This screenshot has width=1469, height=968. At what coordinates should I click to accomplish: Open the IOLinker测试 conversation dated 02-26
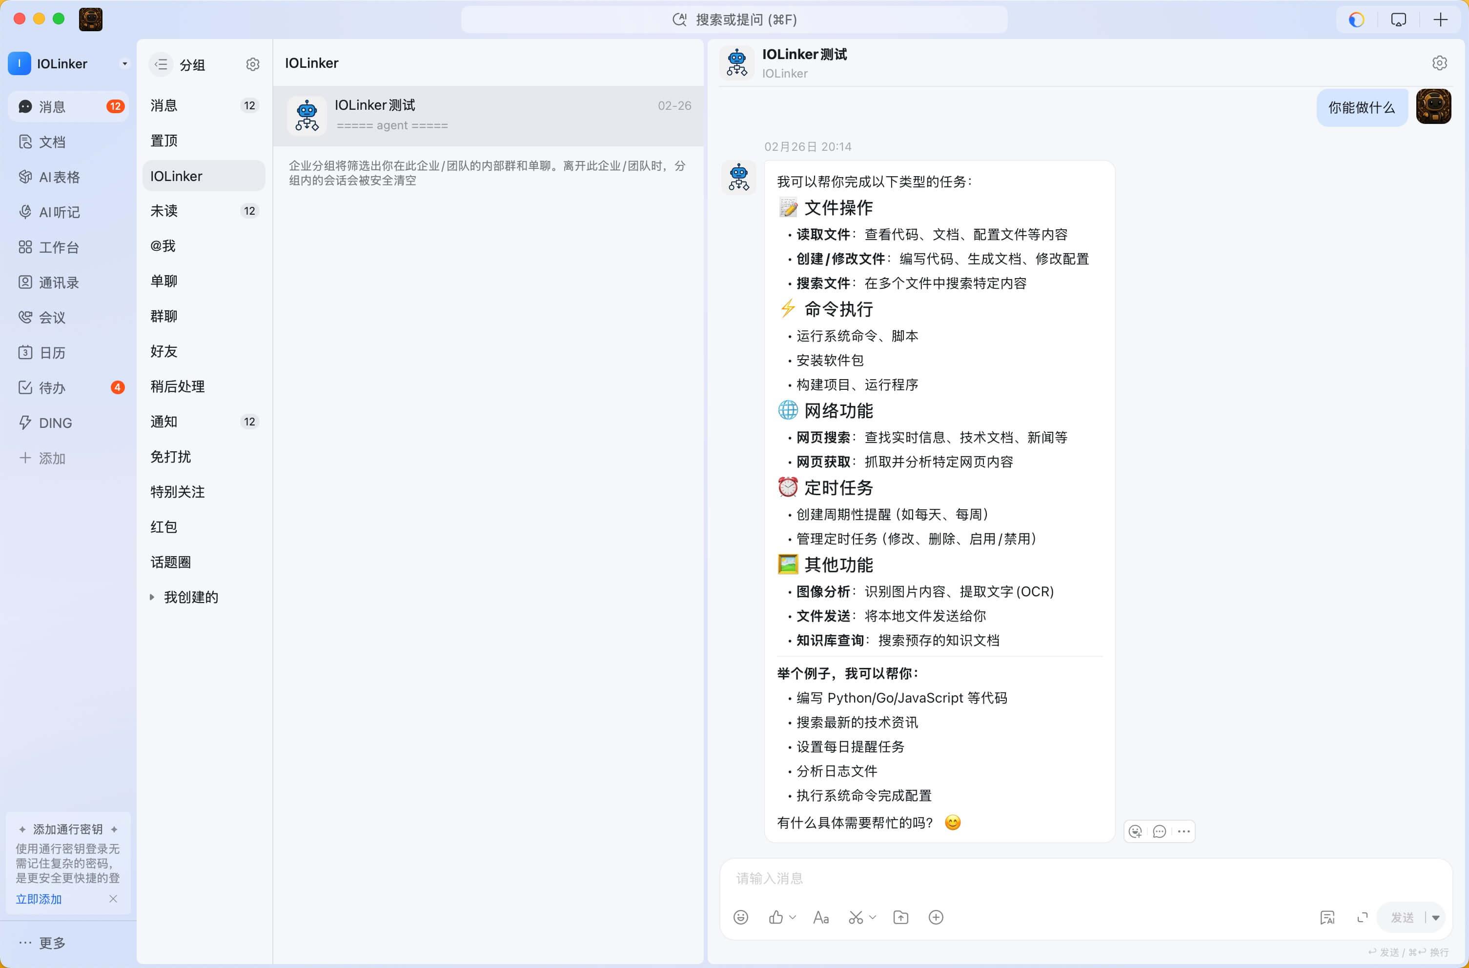tap(488, 116)
